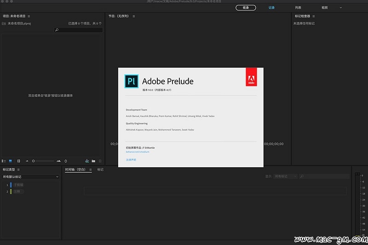The width and height of the screenshot is (368, 245).
Task: Select the 时间轴: (空白) tab
Action: [x=75, y=170]
